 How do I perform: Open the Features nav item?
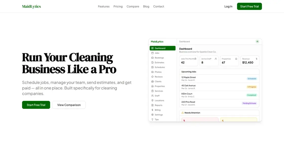click(104, 6)
